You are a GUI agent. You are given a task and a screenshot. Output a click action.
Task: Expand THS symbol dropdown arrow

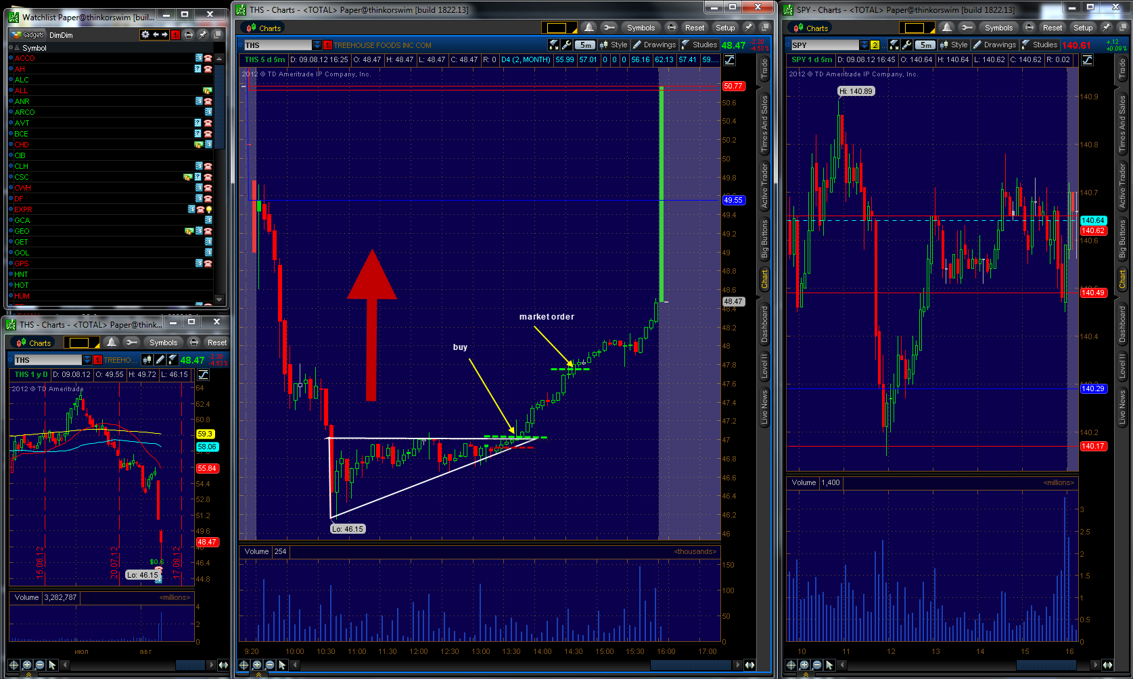click(x=317, y=45)
